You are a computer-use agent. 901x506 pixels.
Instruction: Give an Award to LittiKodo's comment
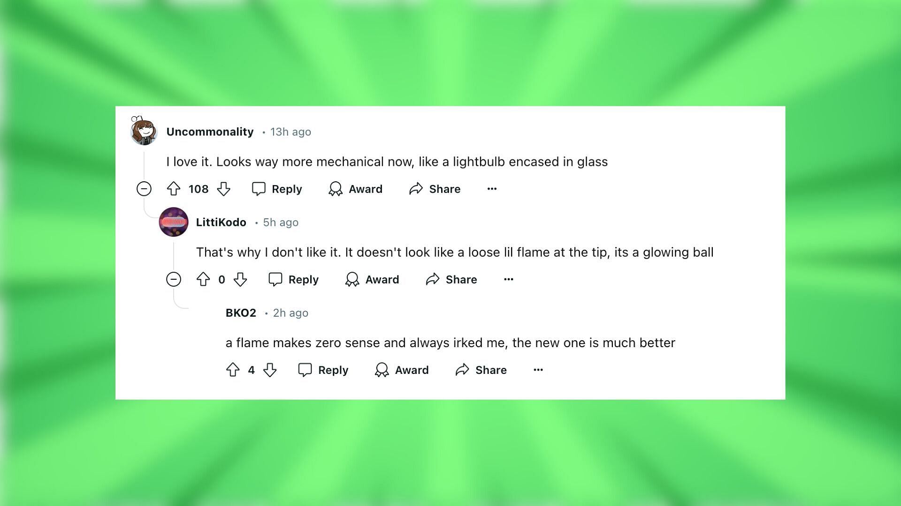372,280
